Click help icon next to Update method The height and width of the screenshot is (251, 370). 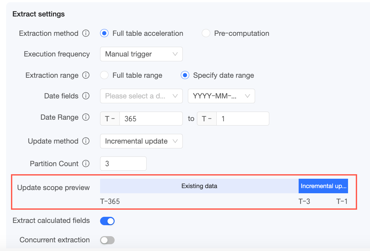[86, 141]
